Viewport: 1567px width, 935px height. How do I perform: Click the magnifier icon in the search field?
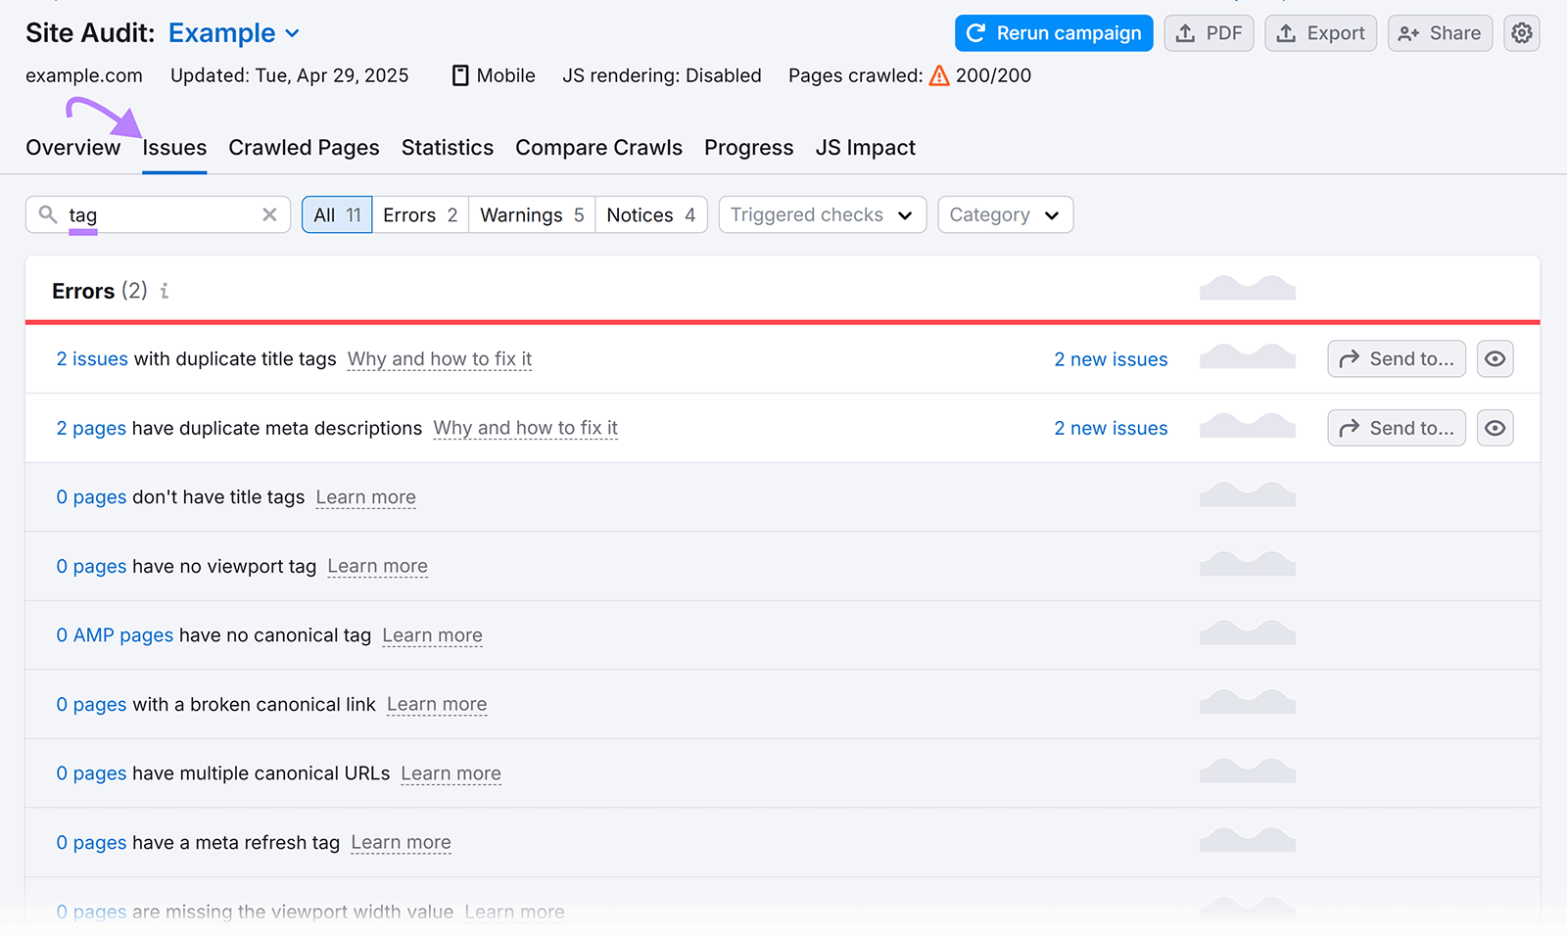48,213
